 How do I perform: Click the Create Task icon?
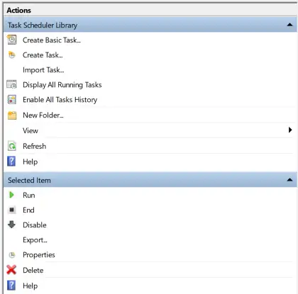pyautogui.click(x=11, y=55)
